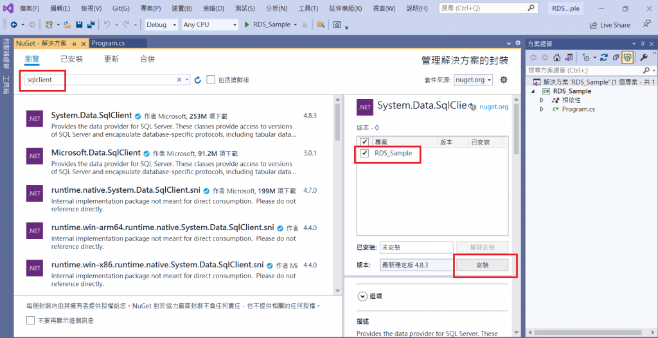This screenshot has height=338, width=658.
Task: Click the New Project toolbar icon
Action: pyautogui.click(x=49, y=25)
